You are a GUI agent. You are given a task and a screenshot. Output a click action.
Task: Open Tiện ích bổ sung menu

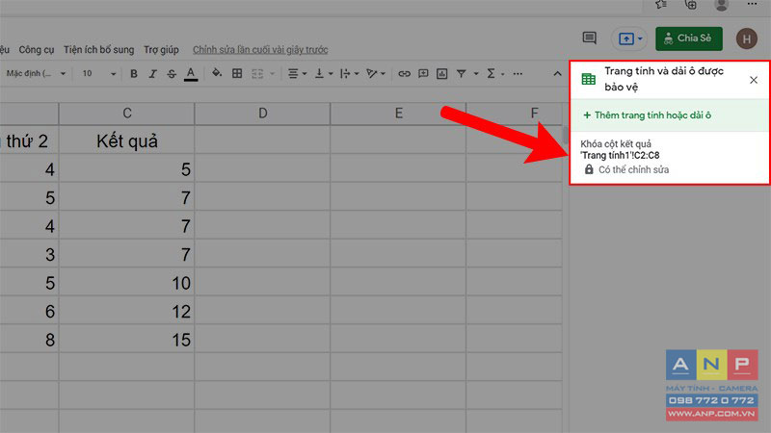(98, 50)
